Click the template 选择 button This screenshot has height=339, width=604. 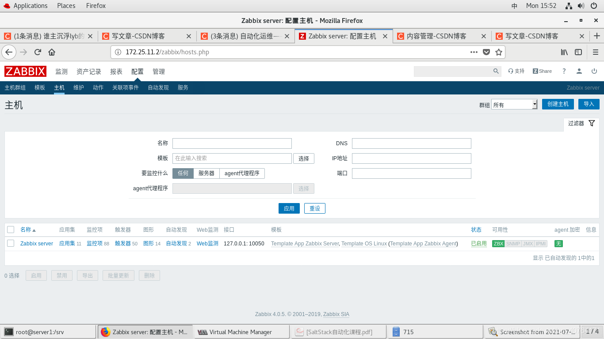[x=304, y=158]
